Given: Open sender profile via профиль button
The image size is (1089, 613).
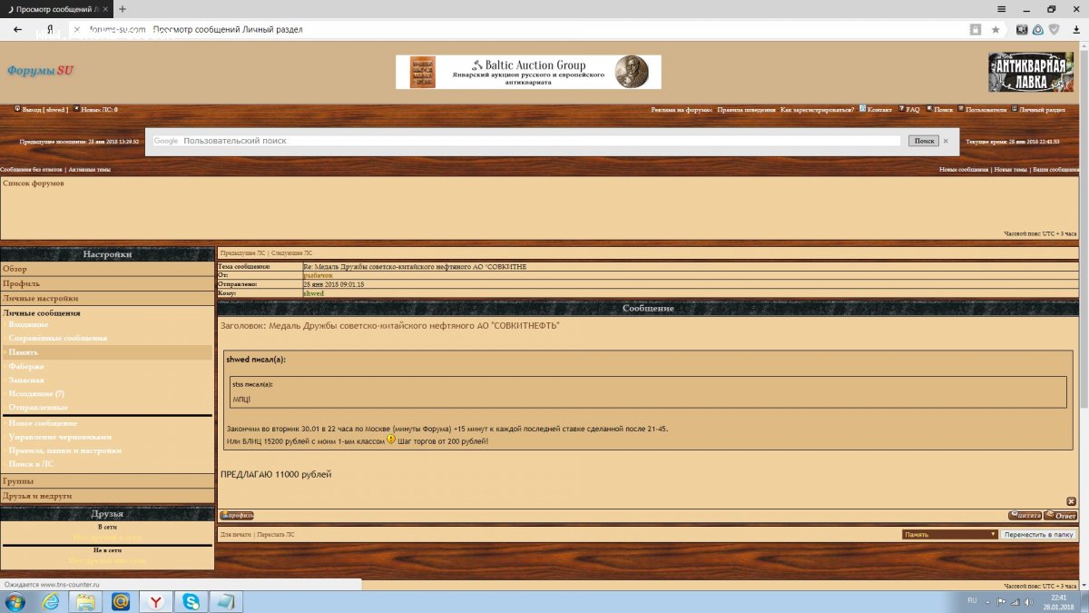Looking at the screenshot, I should 237,516.
